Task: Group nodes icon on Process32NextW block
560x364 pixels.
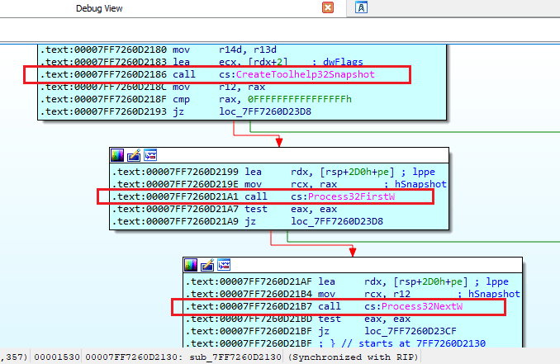Action: tap(224, 265)
